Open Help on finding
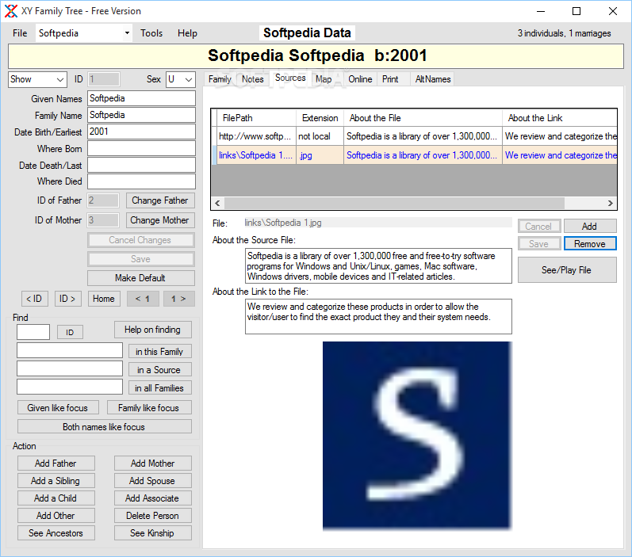 (x=153, y=330)
